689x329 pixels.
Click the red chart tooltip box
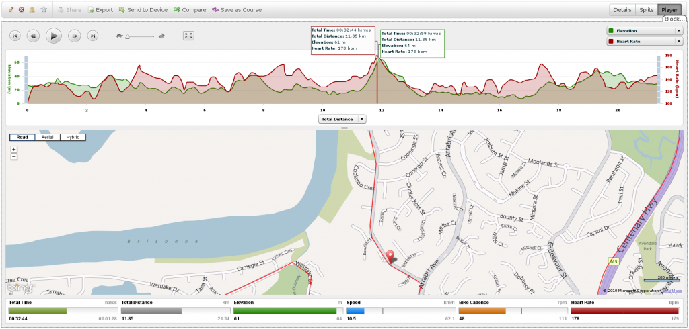pyautogui.click(x=342, y=40)
